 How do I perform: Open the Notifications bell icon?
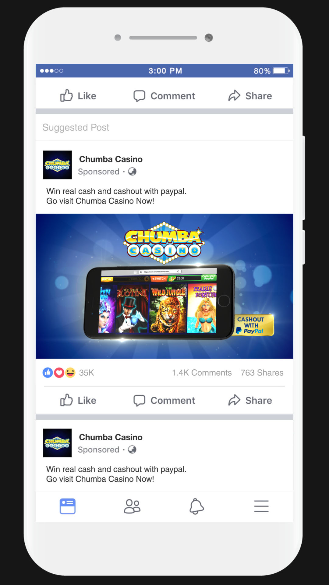coord(196,506)
